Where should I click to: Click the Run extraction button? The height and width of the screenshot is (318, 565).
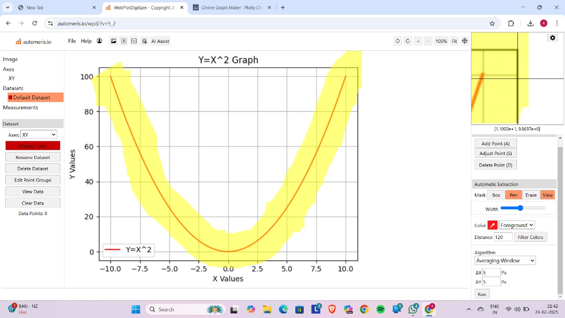tap(482, 294)
